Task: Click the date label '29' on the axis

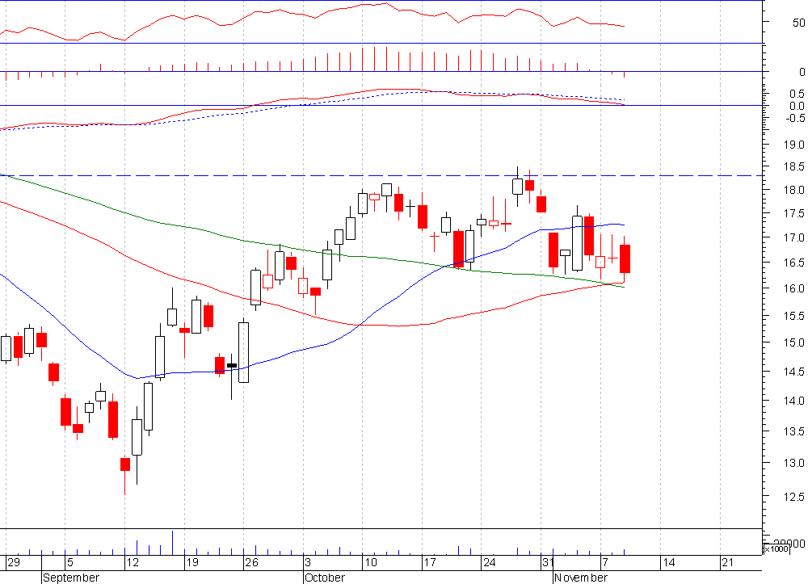Action: click(x=14, y=562)
